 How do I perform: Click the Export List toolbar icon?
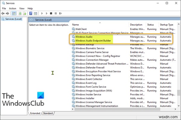24,13
